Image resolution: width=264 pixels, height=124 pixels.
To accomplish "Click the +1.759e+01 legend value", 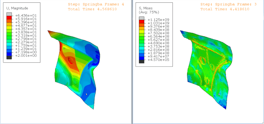I will (26, 46).
